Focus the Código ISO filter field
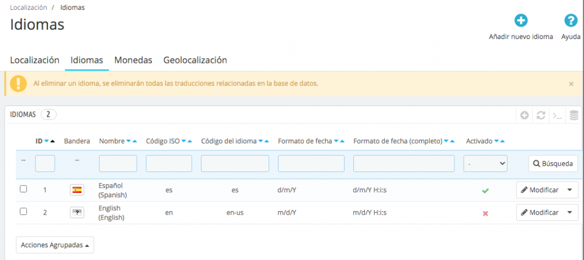584x260 pixels. click(169, 164)
